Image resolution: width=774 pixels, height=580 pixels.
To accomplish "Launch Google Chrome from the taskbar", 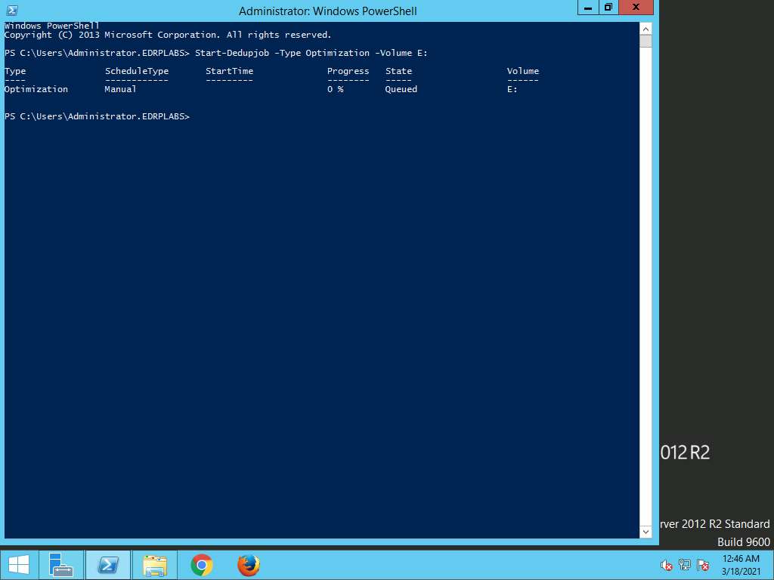I will (x=201, y=565).
